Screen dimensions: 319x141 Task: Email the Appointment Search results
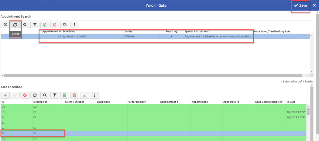(65, 25)
